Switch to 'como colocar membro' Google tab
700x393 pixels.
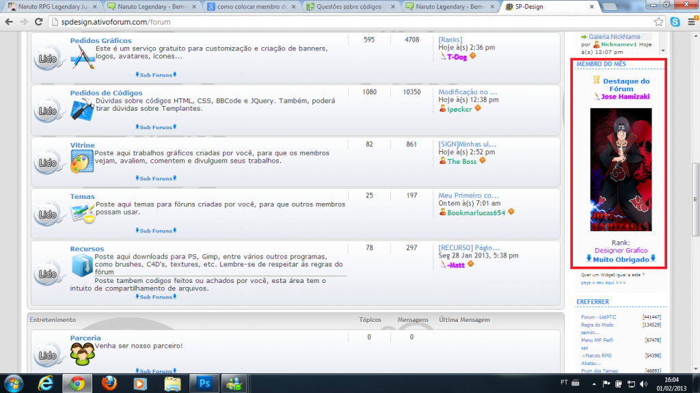[x=252, y=7]
